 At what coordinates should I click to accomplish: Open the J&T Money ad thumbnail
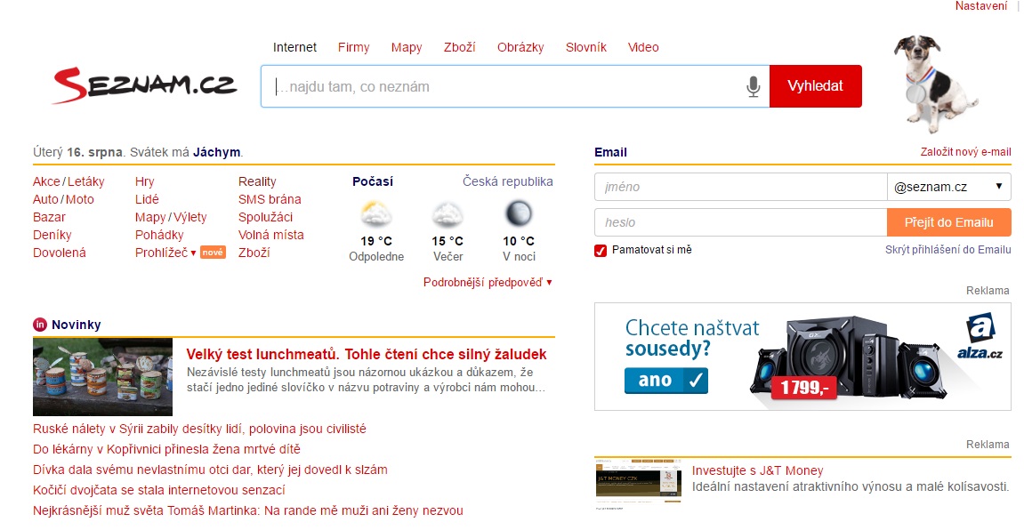[x=639, y=484]
